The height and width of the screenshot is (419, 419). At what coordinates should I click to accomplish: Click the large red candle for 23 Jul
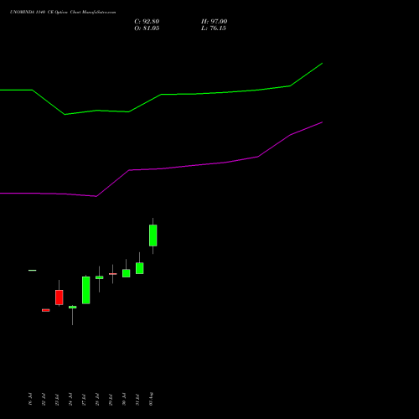59,297
